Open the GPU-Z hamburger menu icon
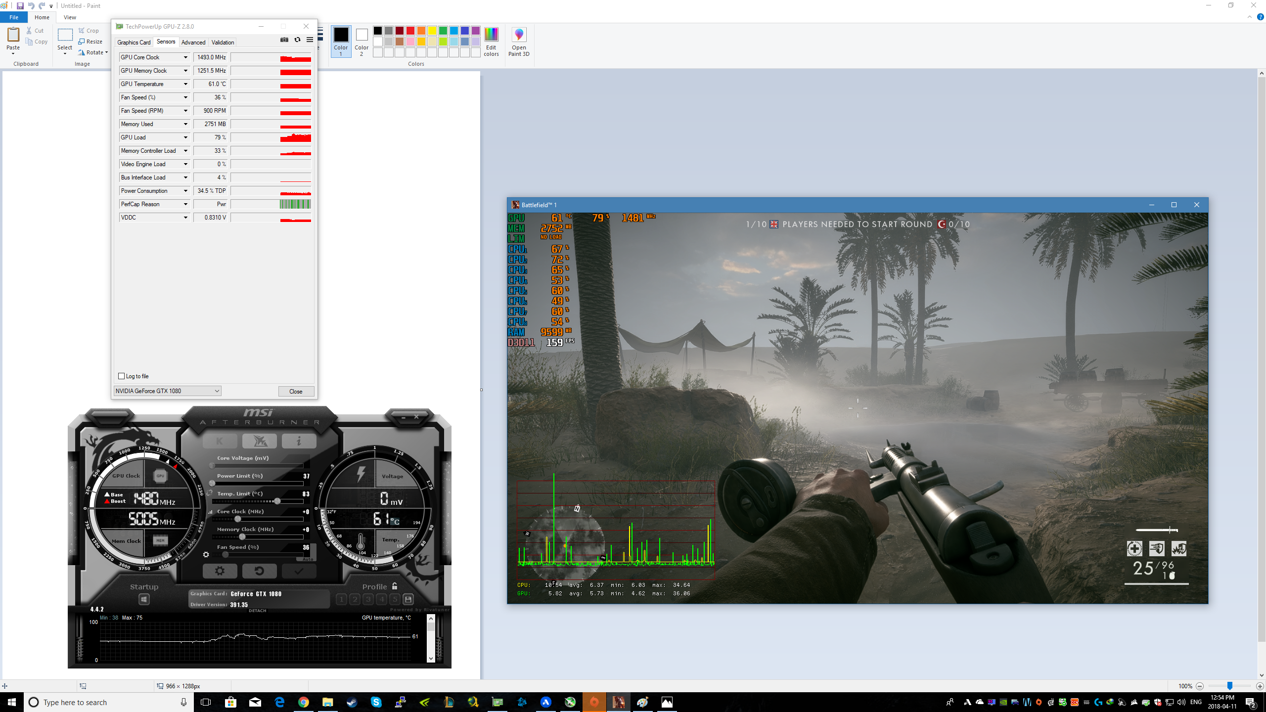1266x712 pixels. [x=310, y=40]
